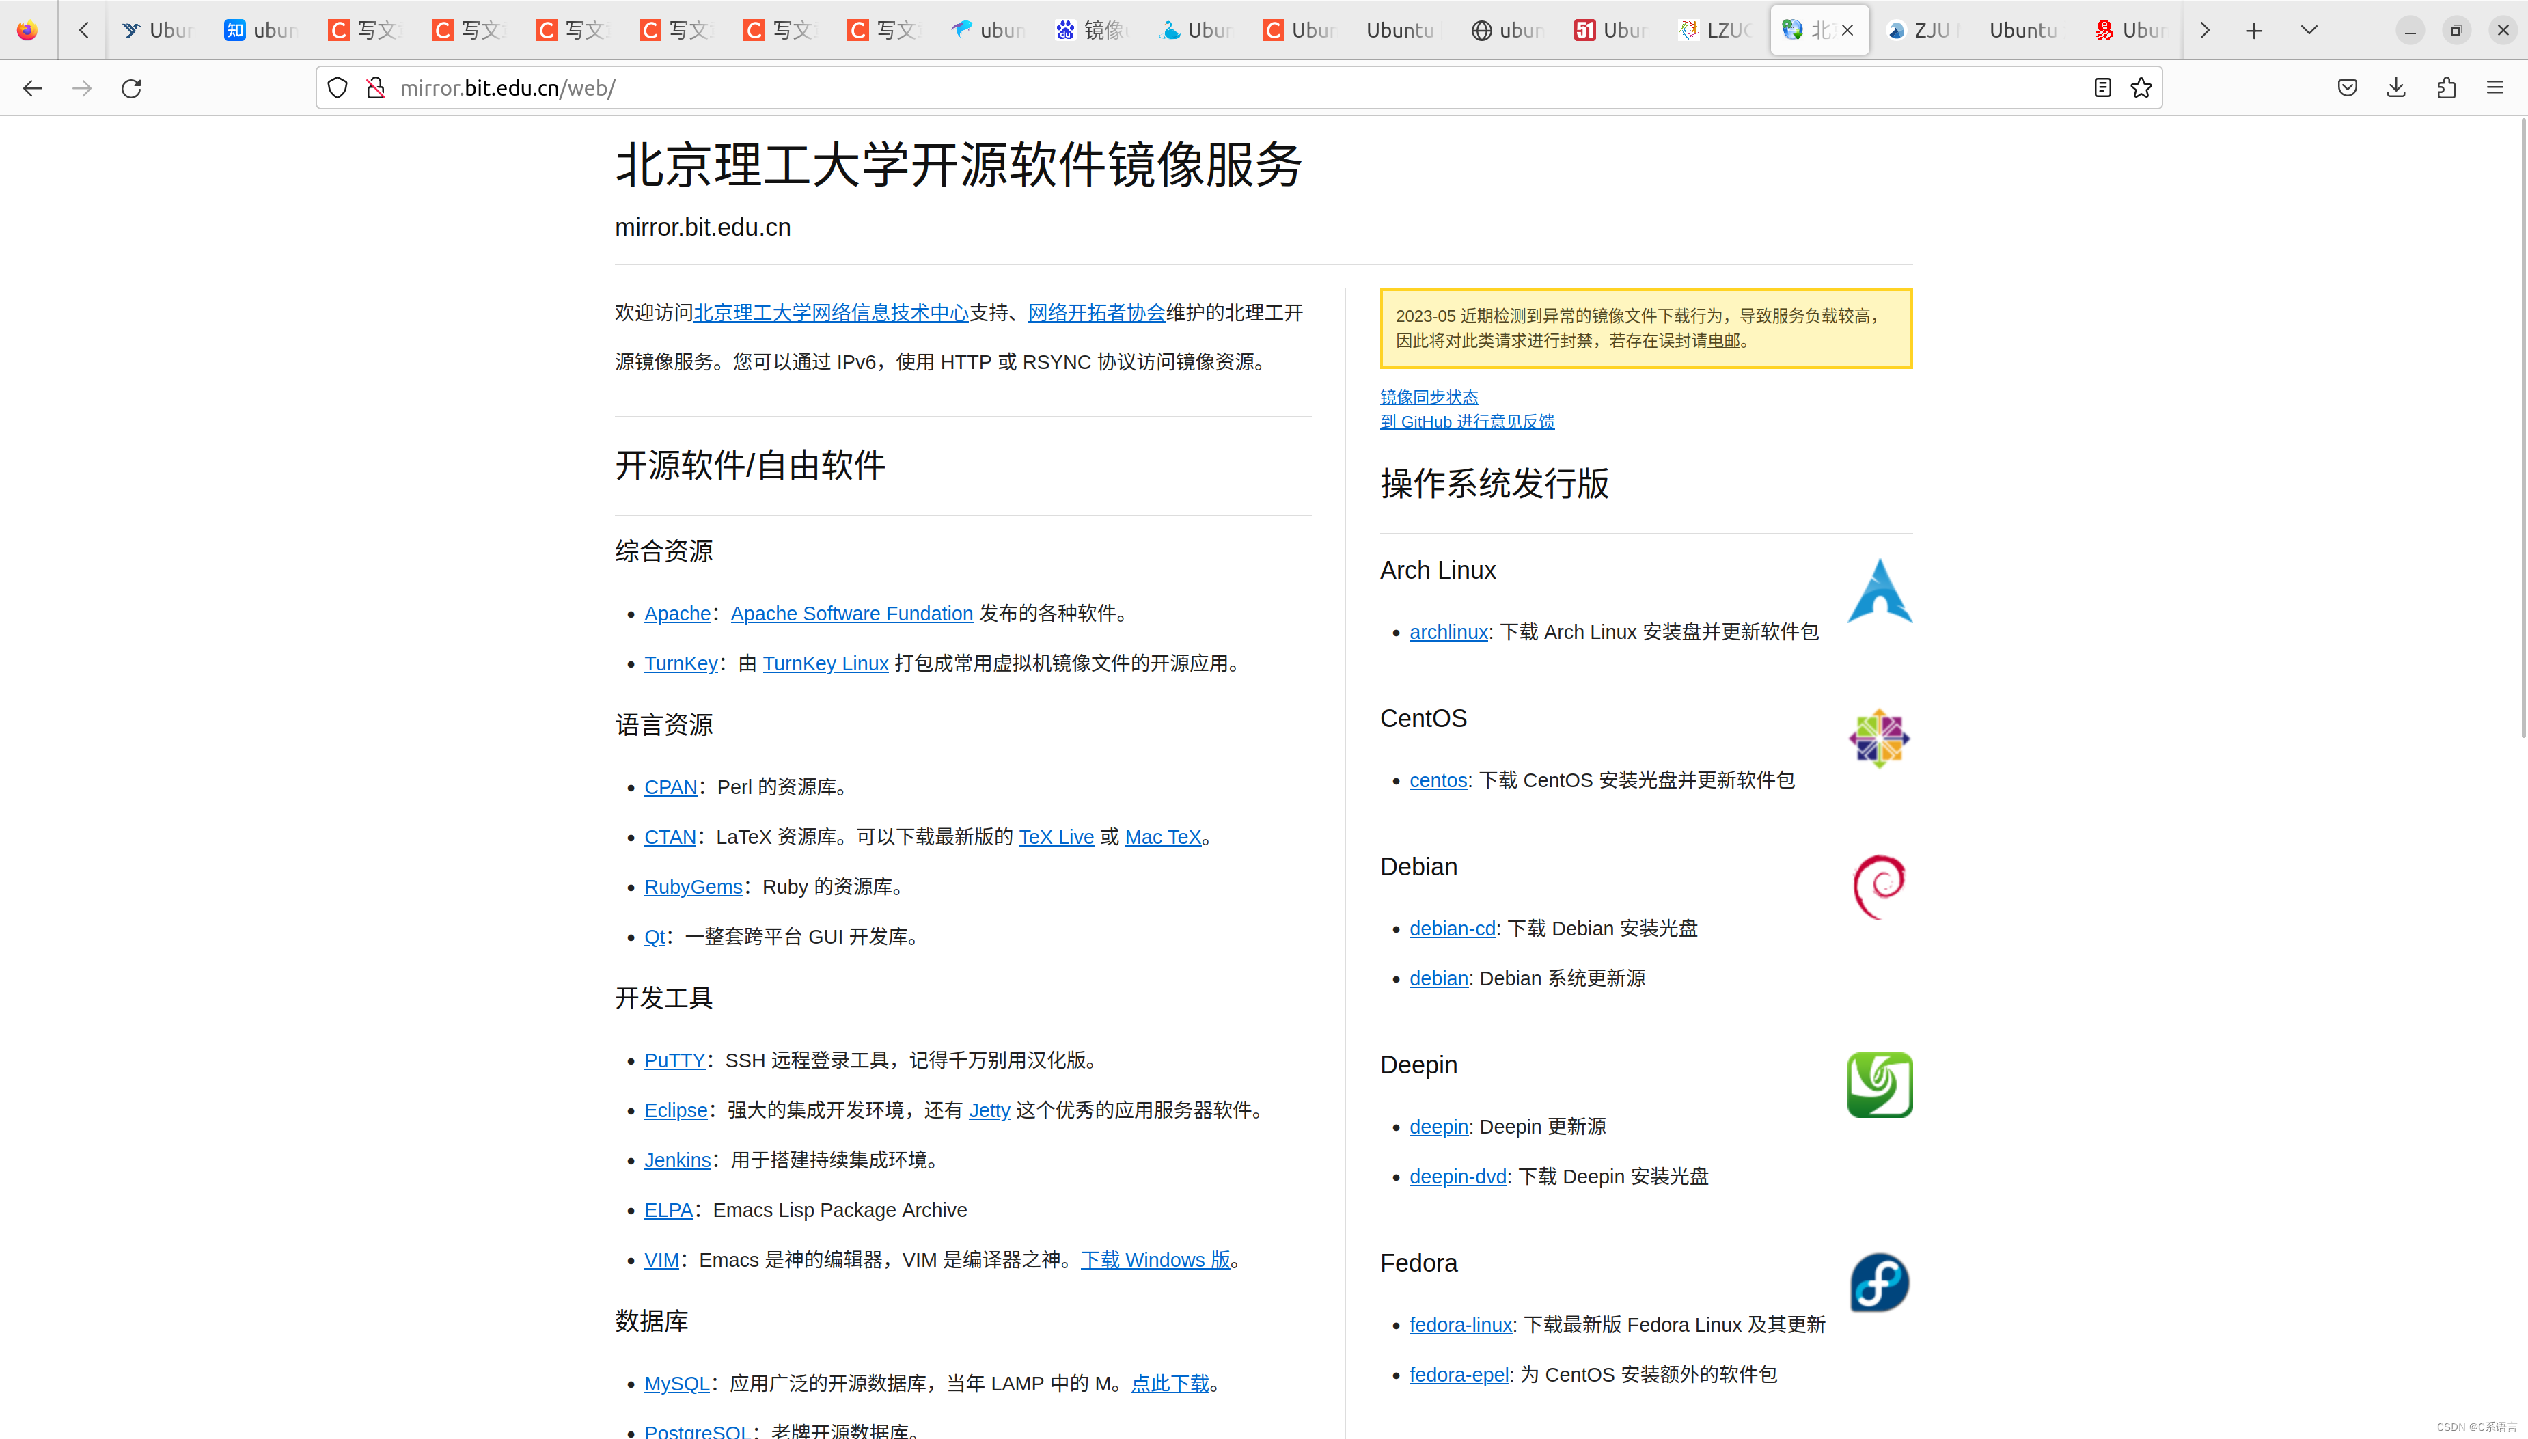Click the Fedora logo
Screen dimensions: 2528x1439
point(1880,1283)
